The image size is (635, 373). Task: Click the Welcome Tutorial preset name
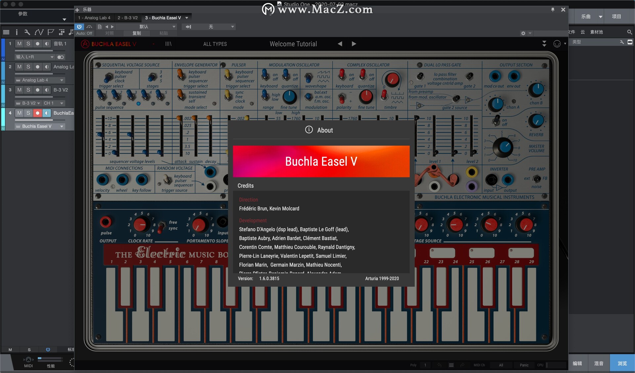tap(293, 44)
